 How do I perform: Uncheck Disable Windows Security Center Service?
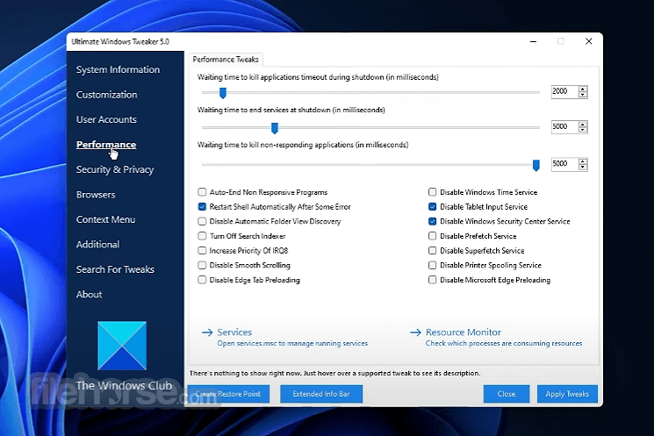pos(432,221)
